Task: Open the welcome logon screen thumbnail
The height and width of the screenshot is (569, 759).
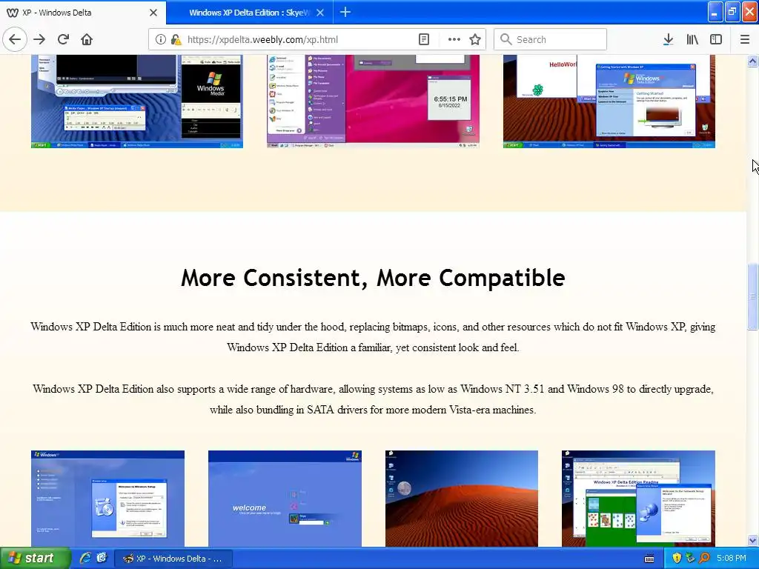Action: [x=285, y=499]
